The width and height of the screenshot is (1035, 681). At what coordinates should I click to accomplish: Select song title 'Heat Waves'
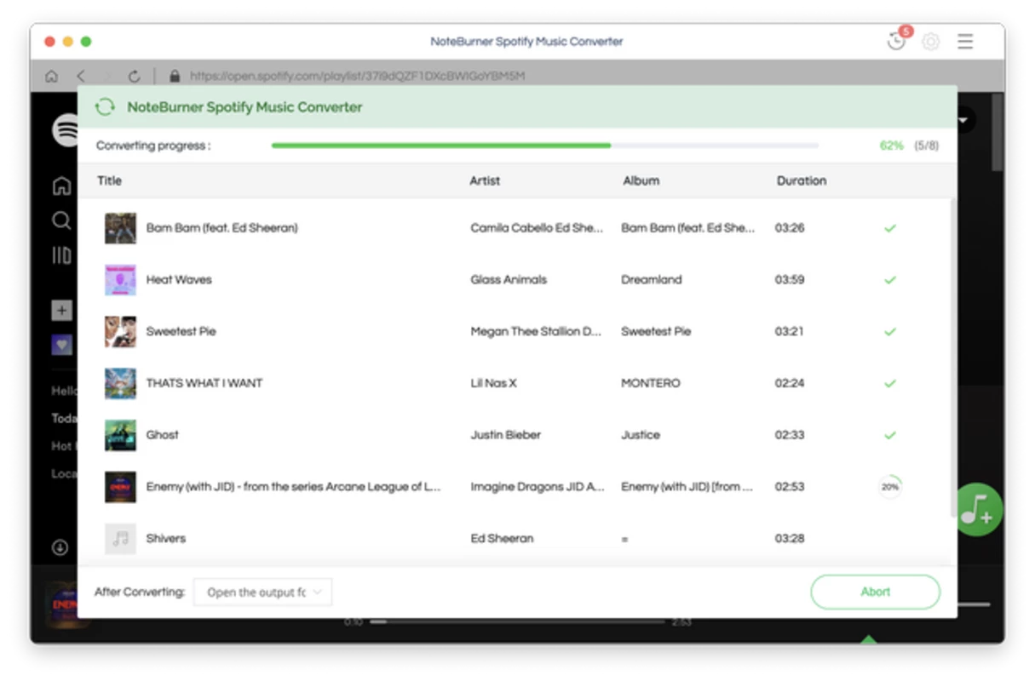(179, 280)
